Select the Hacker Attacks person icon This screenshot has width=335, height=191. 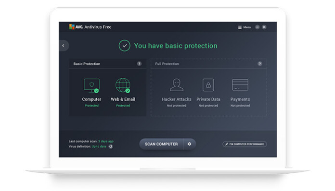click(x=177, y=85)
